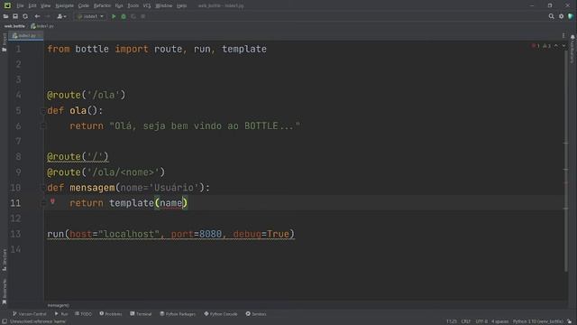Open the Bookmarks tool window sidebar button
Viewport: 577px width, 325px height.
coord(5,291)
